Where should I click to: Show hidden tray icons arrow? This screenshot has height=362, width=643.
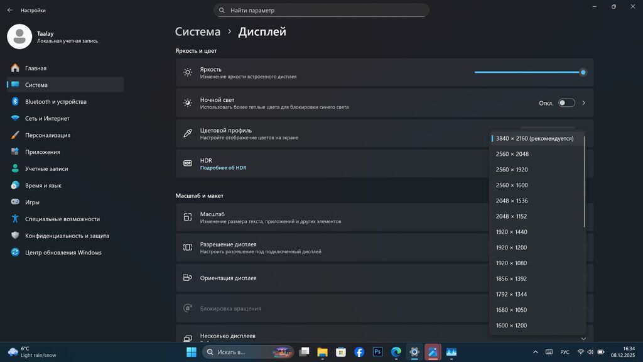click(x=536, y=352)
